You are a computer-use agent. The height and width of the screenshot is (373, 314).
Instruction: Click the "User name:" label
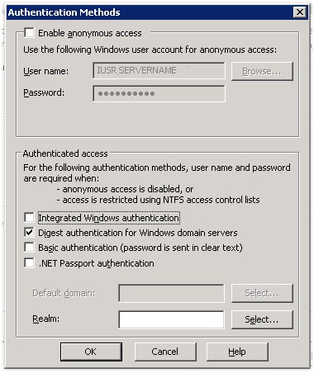pos(46,71)
